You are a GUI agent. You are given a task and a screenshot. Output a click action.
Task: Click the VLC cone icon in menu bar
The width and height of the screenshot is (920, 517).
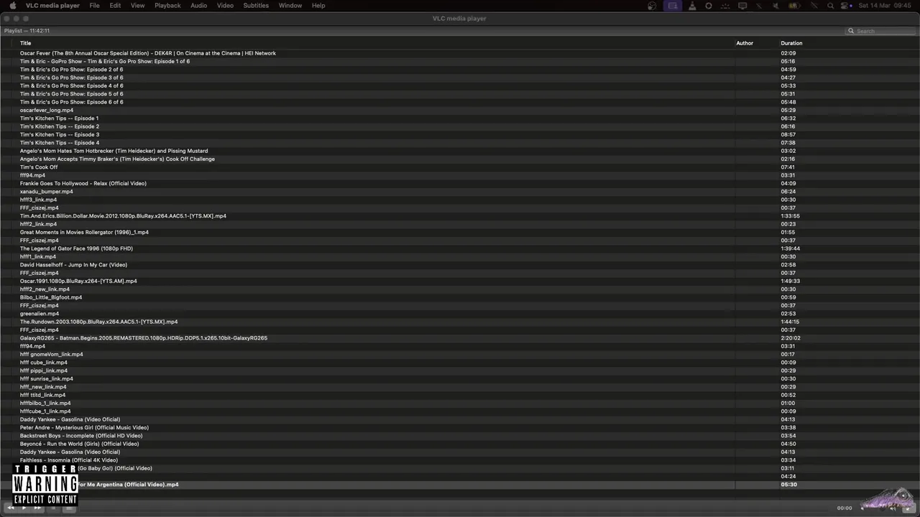click(x=691, y=6)
